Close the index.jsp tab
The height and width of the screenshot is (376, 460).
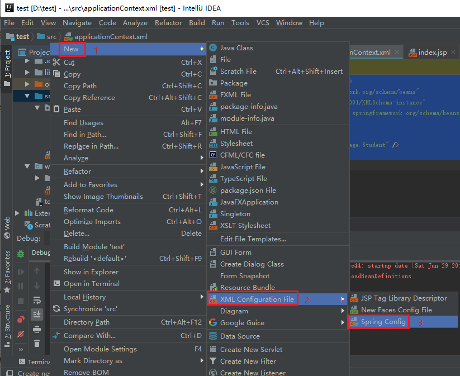453,52
